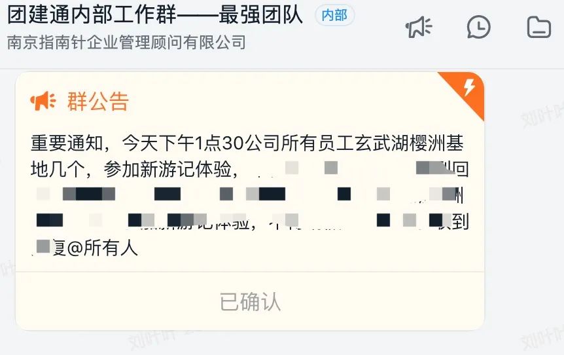
Task: Click the 到 character ending fourth line
Action: click(461, 221)
